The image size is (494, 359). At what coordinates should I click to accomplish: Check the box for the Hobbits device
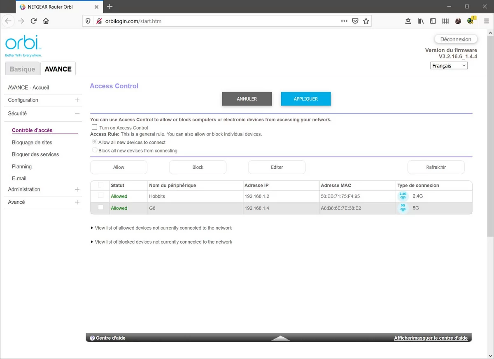100,196
